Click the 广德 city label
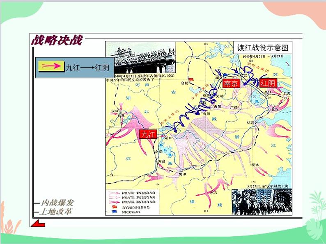The height and width of the screenshot is (244, 326). (x=234, y=107)
